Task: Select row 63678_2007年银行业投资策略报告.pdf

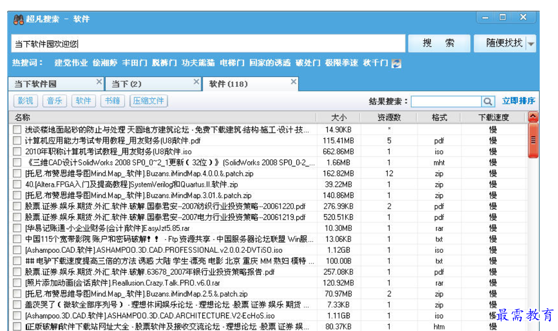Action: (x=268, y=272)
